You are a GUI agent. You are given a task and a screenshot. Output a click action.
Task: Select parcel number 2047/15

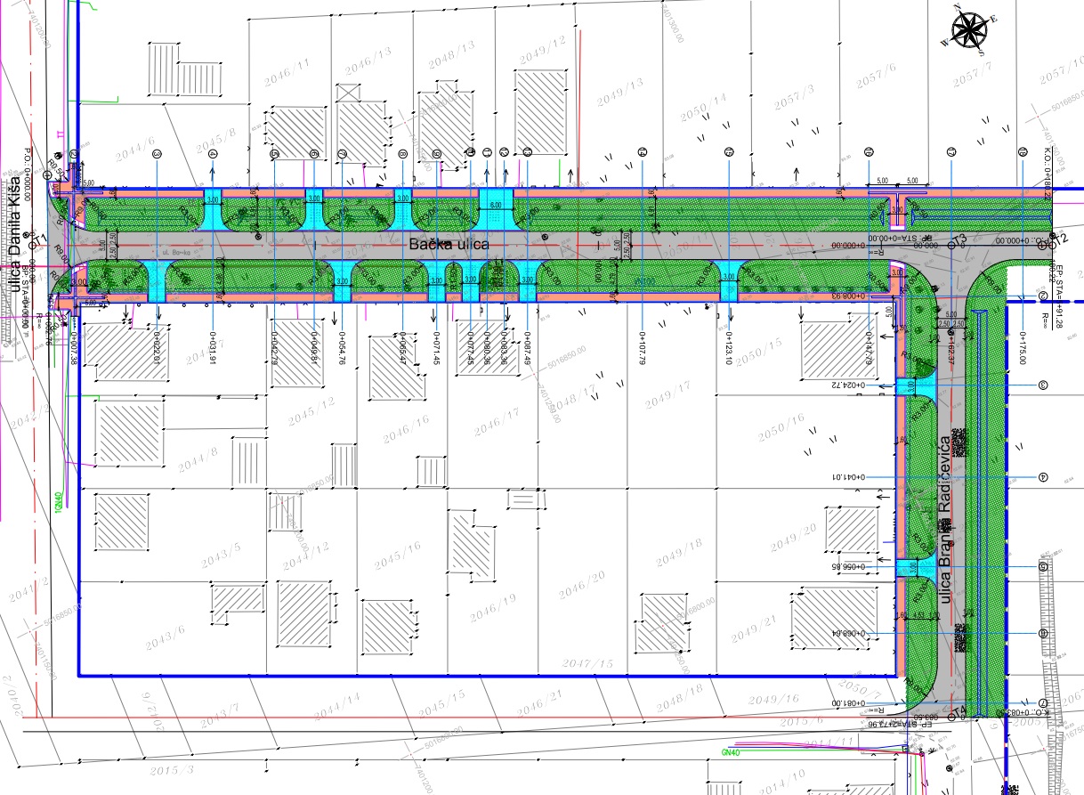pyautogui.click(x=588, y=662)
